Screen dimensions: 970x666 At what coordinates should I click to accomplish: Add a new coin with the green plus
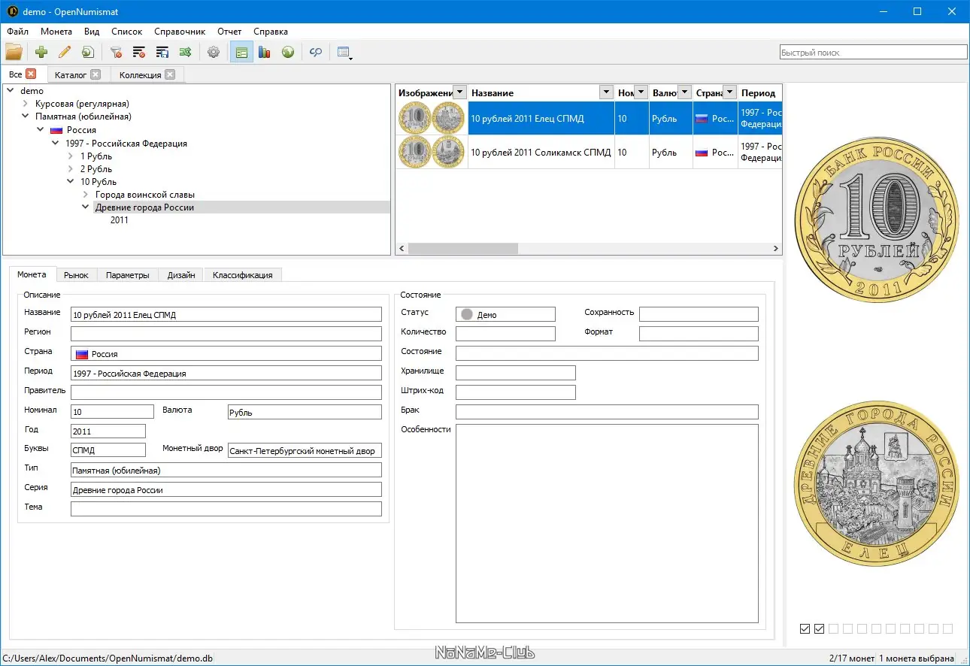[x=41, y=53]
